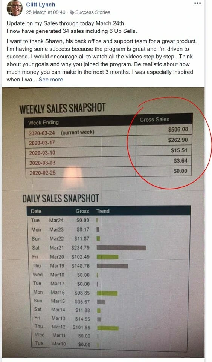Click the Daily Sales Snapshot heading in photo

tap(61, 199)
